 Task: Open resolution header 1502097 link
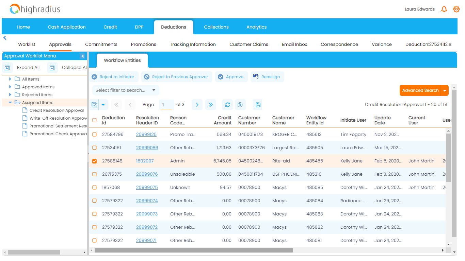tap(145, 161)
